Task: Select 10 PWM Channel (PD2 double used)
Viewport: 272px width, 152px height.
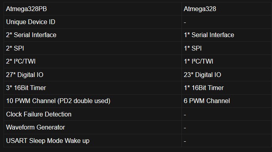Action: (93, 101)
